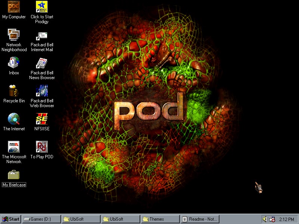Viewport: 299px width, 224px height.
Task: Switch to Games (D:) taskbar window
Action: point(41,219)
